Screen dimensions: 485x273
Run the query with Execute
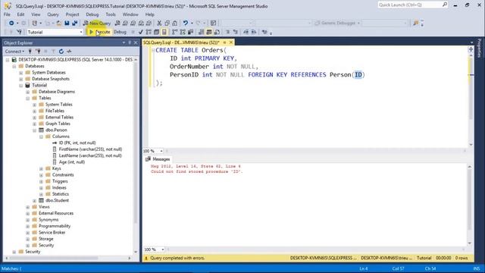pos(99,32)
